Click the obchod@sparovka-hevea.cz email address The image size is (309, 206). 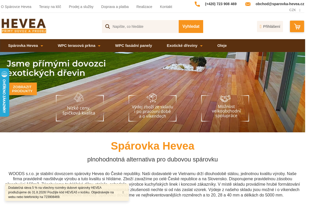(280, 4)
